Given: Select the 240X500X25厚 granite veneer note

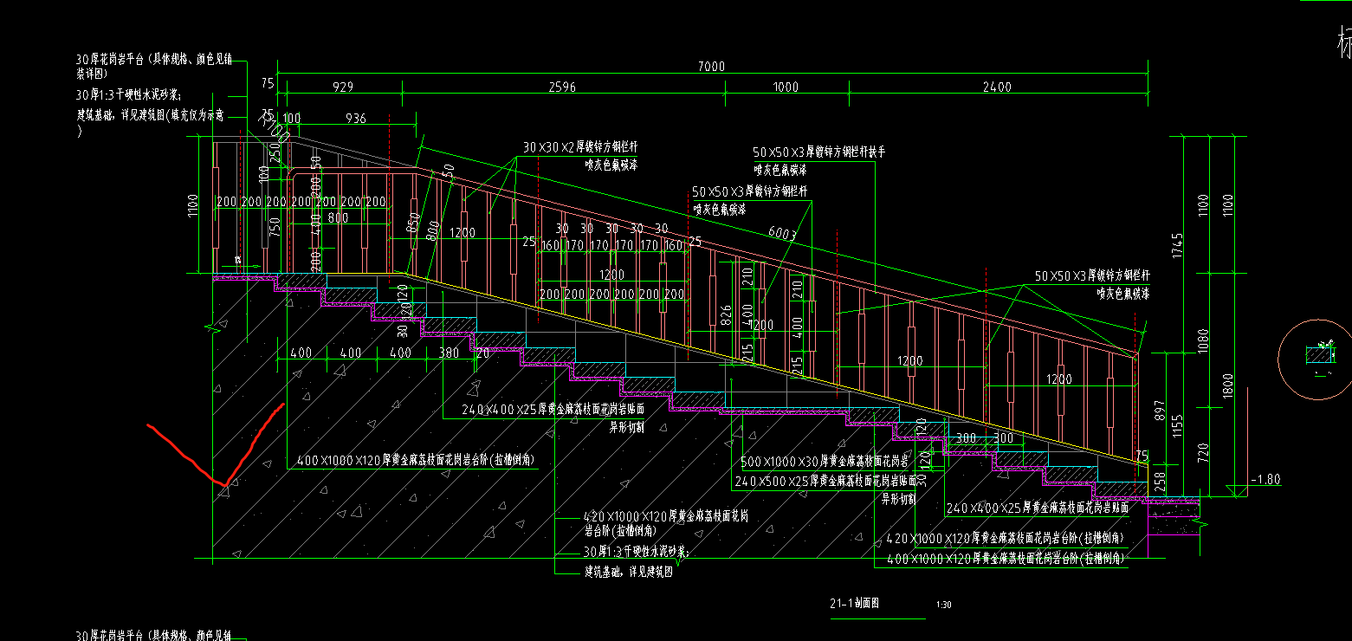Looking at the screenshot, I should tap(825, 481).
